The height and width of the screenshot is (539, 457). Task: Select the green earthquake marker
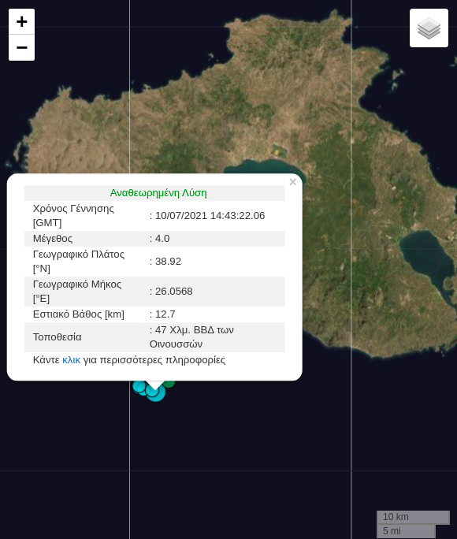pos(169,383)
